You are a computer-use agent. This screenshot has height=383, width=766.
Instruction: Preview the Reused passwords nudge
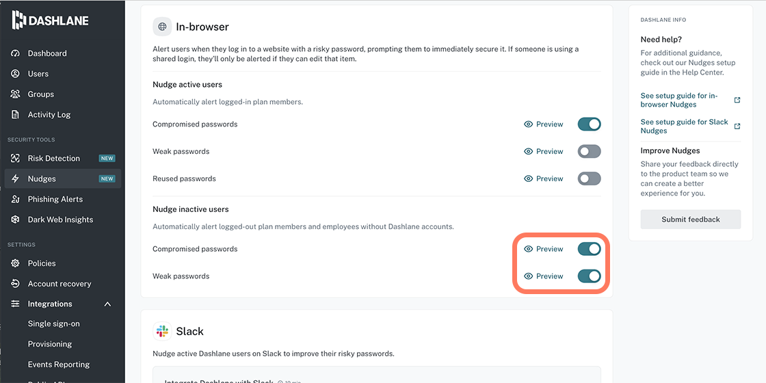pos(543,179)
